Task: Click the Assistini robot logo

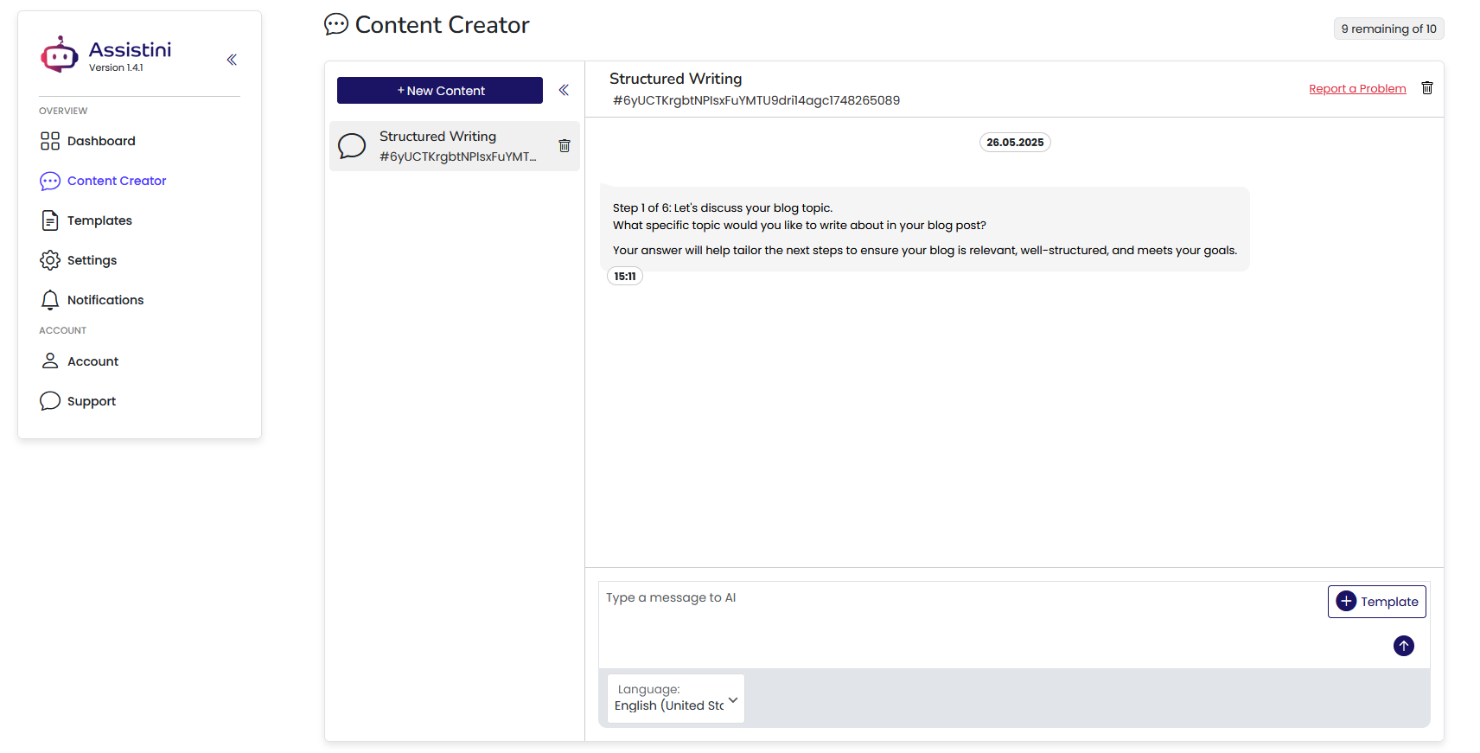Action: tap(59, 55)
